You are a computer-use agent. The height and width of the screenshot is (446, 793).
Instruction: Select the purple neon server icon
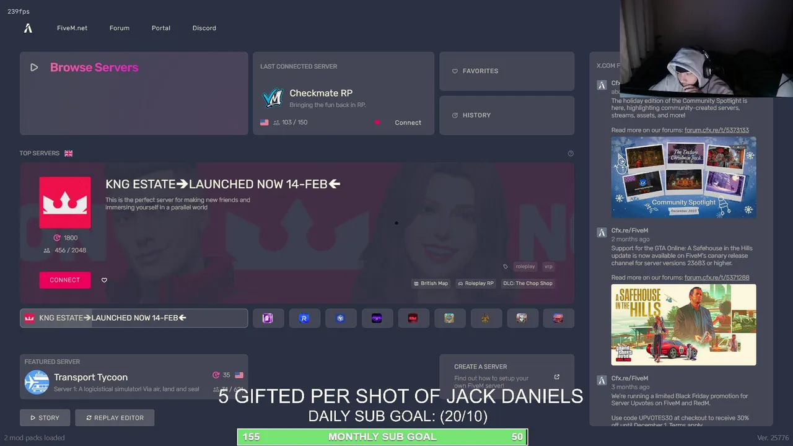377,318
